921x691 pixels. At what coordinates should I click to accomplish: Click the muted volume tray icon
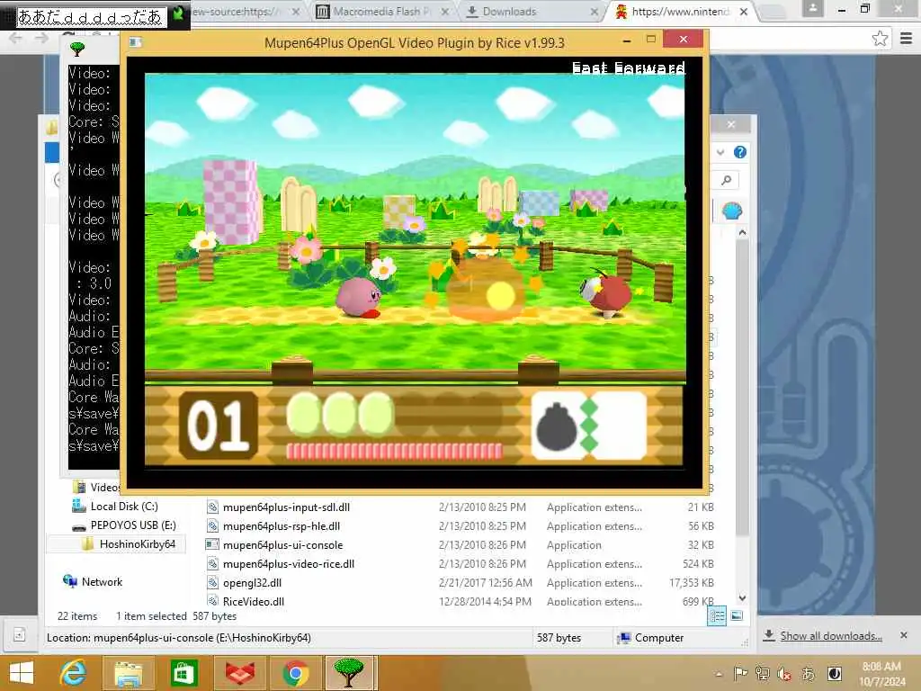tap(784, 673)
